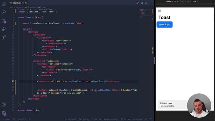
Task: Click the 'Toast' symbol breadcrumb
Action: pyautogui.click(x=42, y=7)
